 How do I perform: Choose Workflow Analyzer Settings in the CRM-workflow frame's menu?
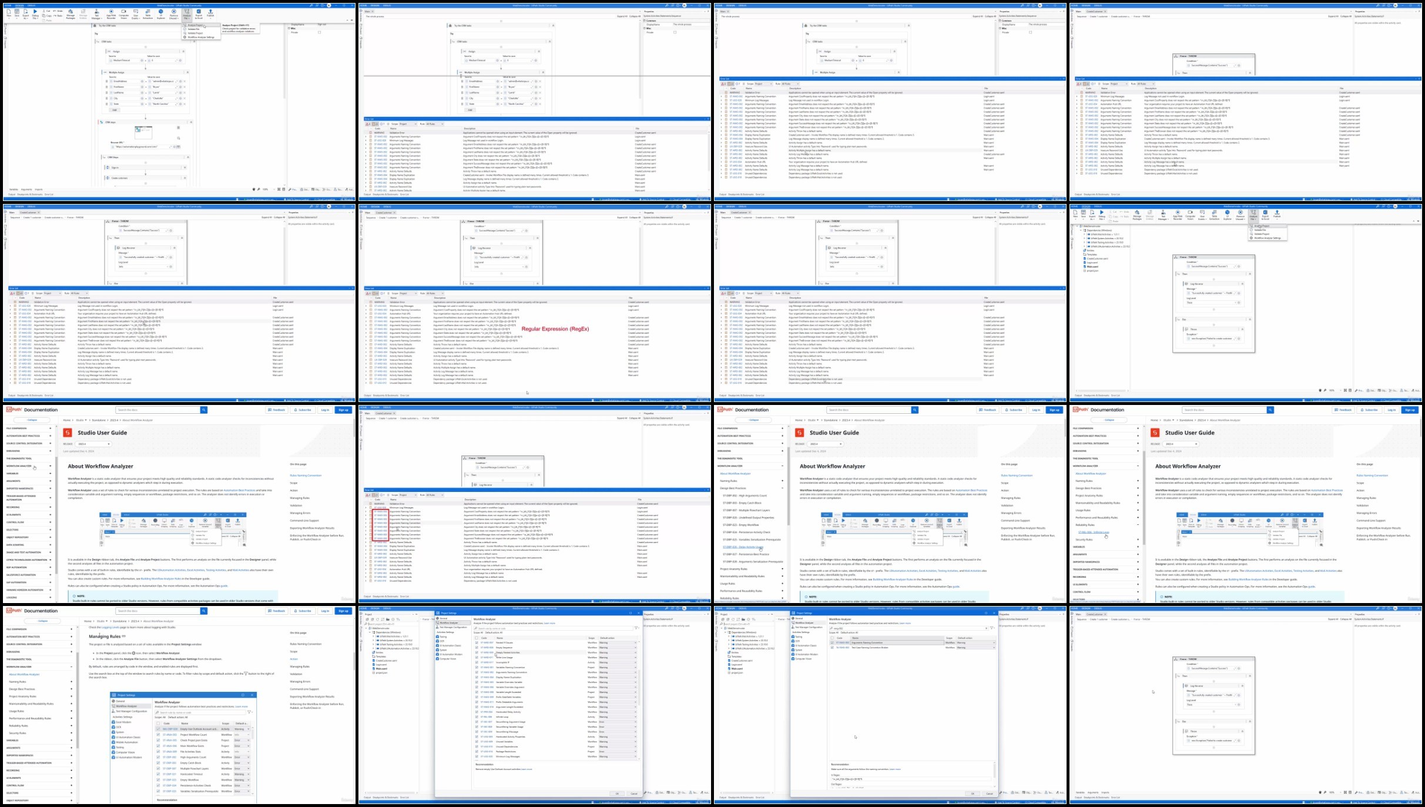(x=200, y=37)
